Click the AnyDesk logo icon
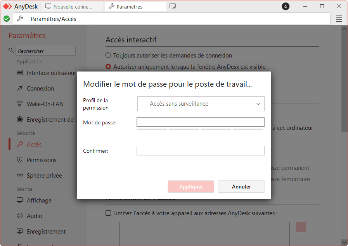The height and width of the screenshot is (246, 348). (7, 7)
